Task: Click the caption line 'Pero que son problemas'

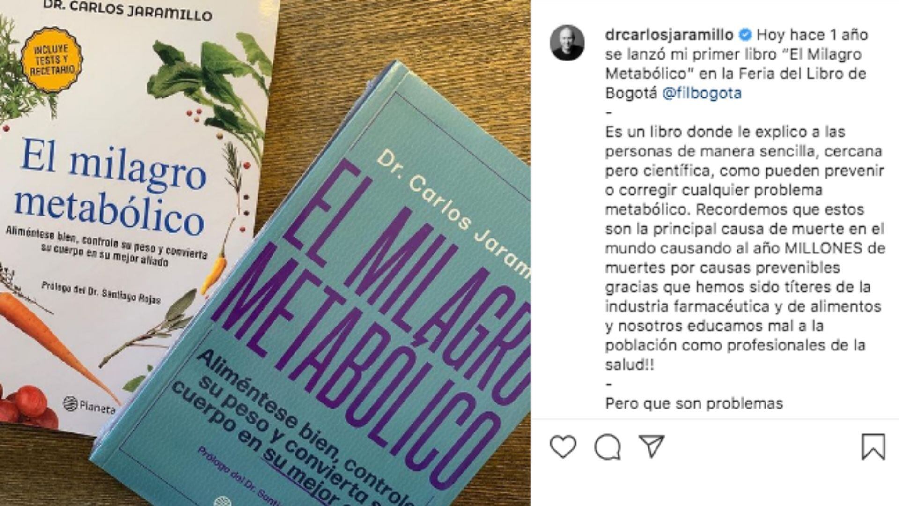Action: pos(694,403)
